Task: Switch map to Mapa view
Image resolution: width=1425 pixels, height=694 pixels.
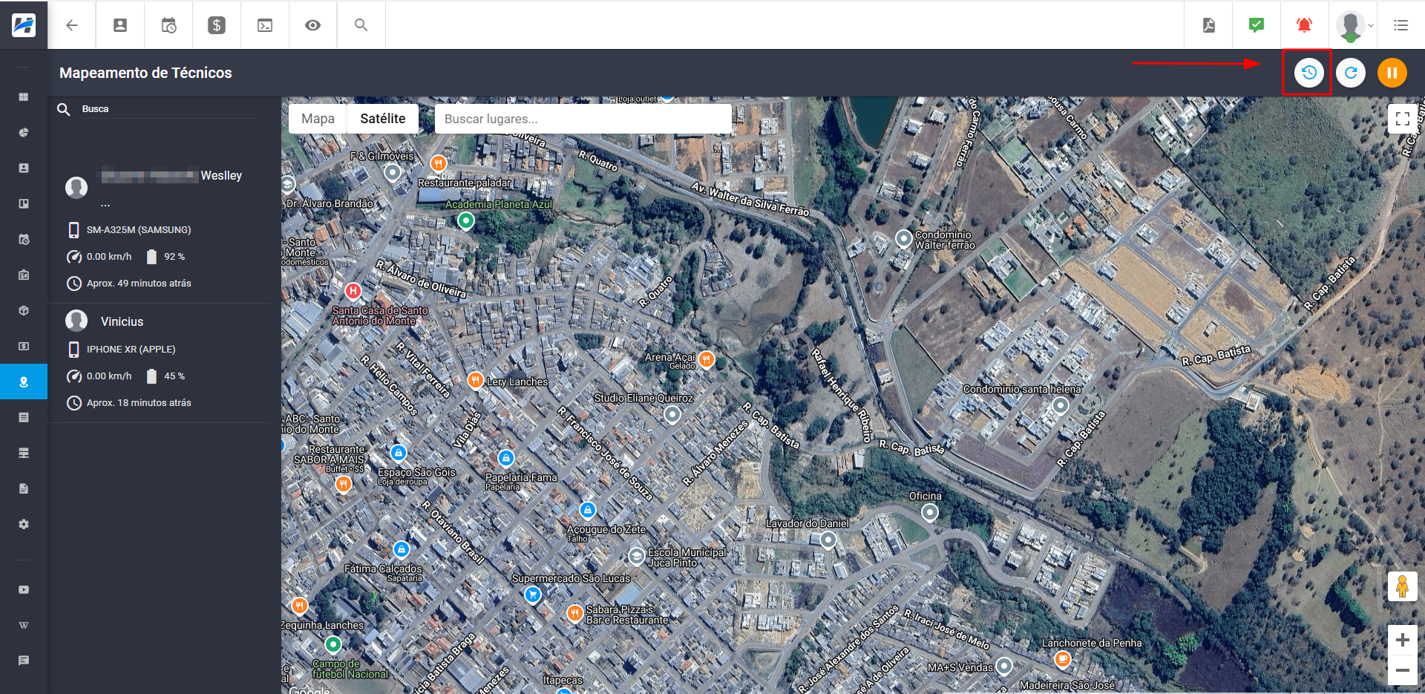Action: click(318, 119)
